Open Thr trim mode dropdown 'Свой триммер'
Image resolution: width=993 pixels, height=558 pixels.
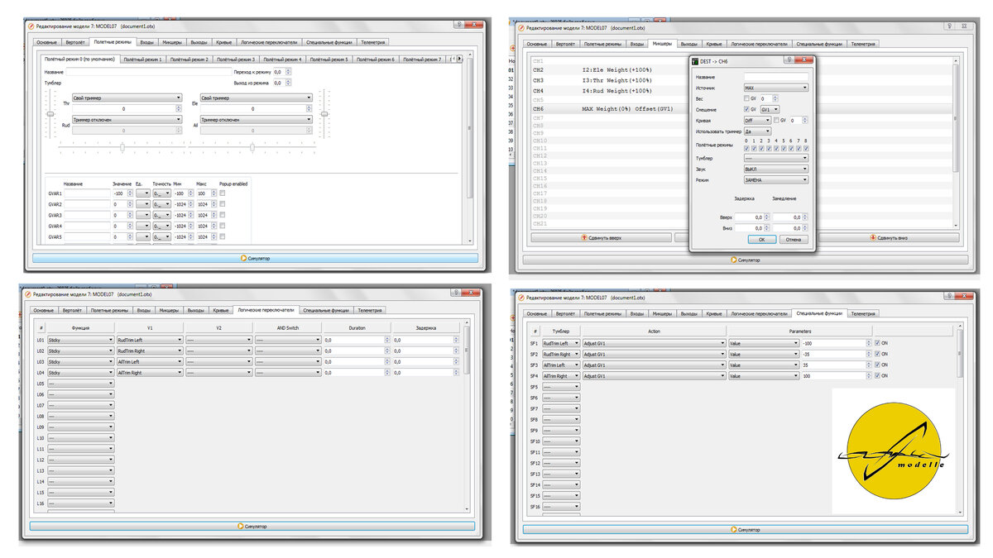pos(127,98)
